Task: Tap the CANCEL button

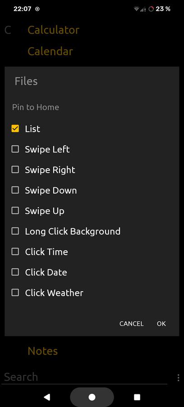Action: [132, 324]
